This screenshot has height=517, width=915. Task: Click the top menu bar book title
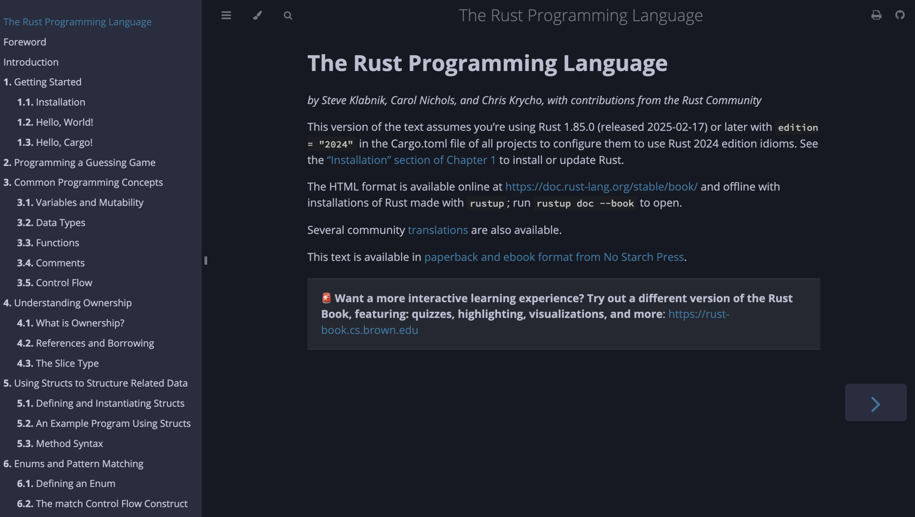(580, 15)
